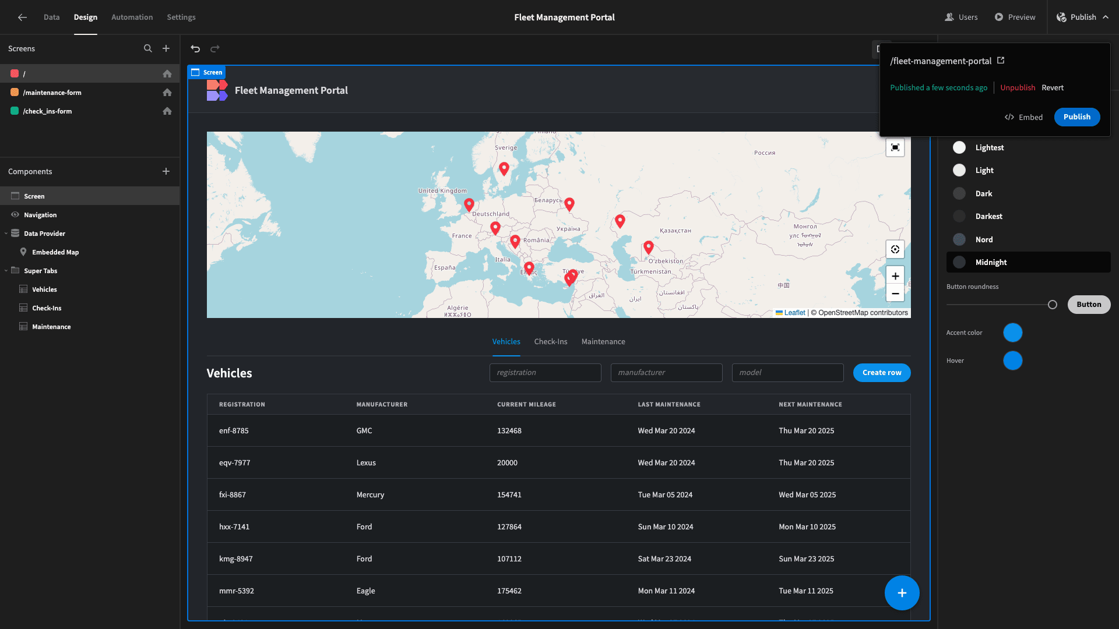The height and width of the screenshot is (629, 1119).
Task: Click the map locate-me icon
Action: tap(895, 249)
